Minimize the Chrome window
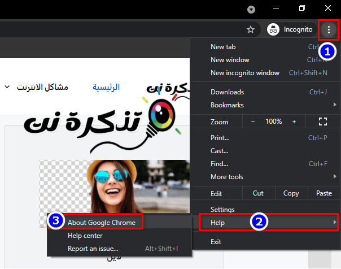Image resolution: width=341 pixels, height=269 pixels. 276,8
